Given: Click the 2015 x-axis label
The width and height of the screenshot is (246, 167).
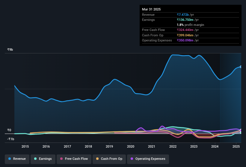Looking at the screenshot, I should [25, 146].
